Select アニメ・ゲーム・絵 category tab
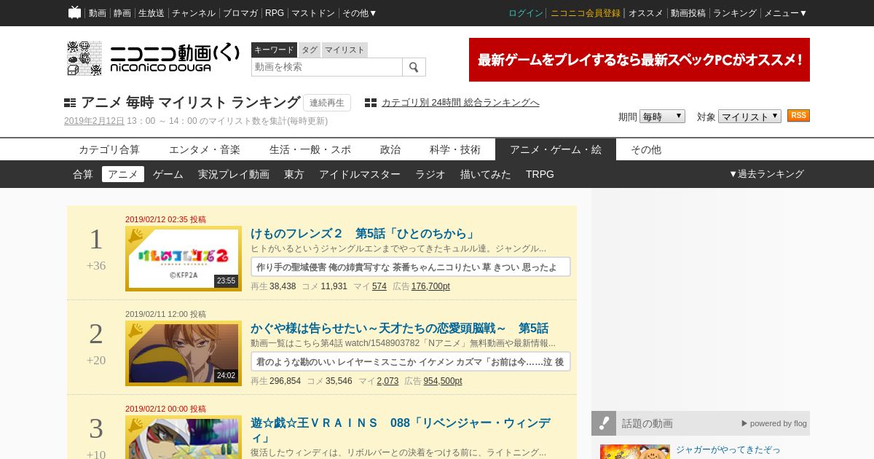This screenshot has width=874, height=459. (x=556, y=149)
